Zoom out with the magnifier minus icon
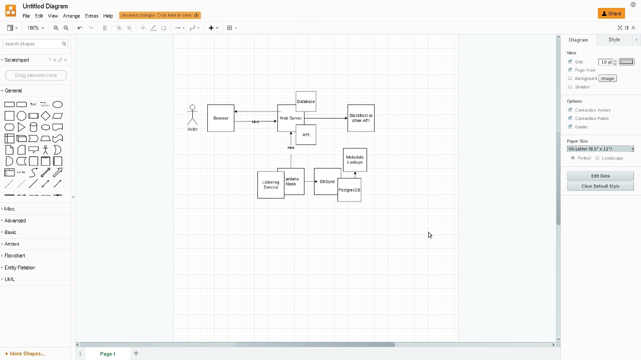The image size is (641, 360). [x=66, y=28]
